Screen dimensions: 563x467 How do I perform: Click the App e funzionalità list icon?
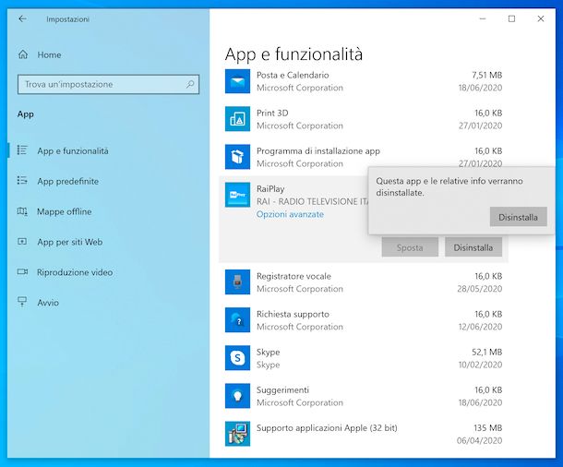(x=22, y=150)
